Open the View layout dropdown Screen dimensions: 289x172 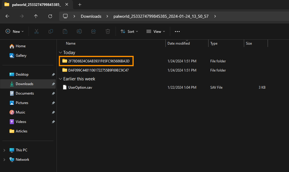coord(156,32)
